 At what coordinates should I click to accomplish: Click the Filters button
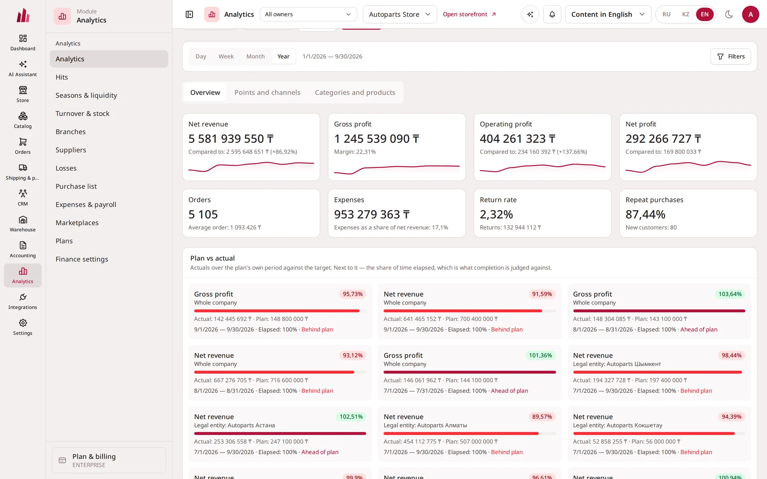(731, 56)
